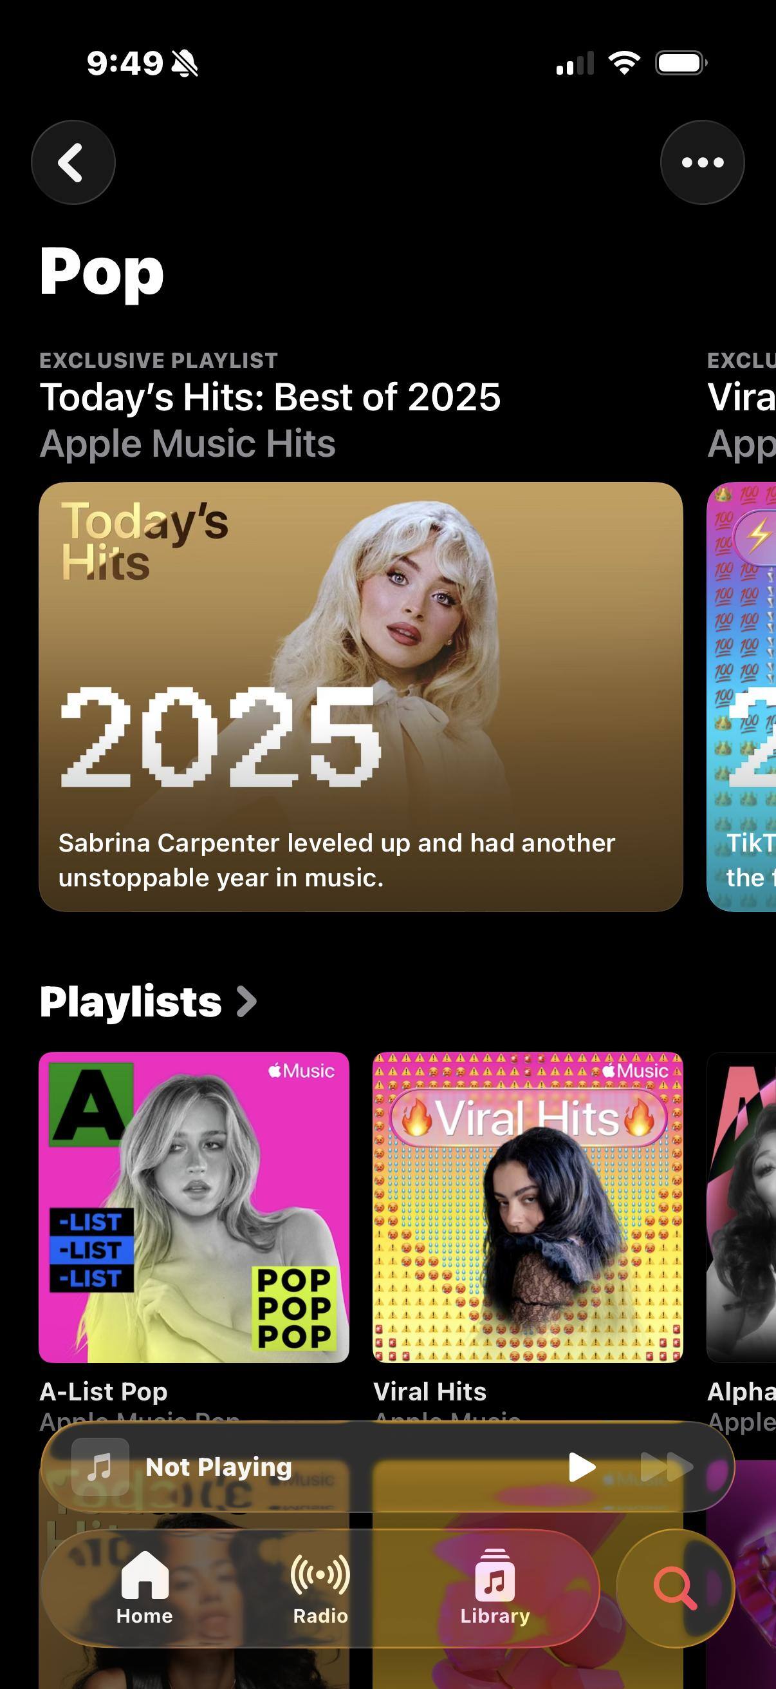Select Today's Hits: Best of 2025 title
The height and width of the screenshot is (1689, 776).
click(x=270, y=397)
